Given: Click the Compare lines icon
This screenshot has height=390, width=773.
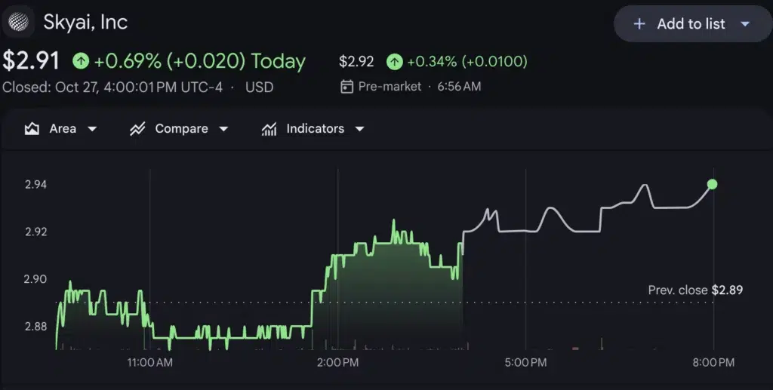Looking at the screenshot, I should coord(137,129).
